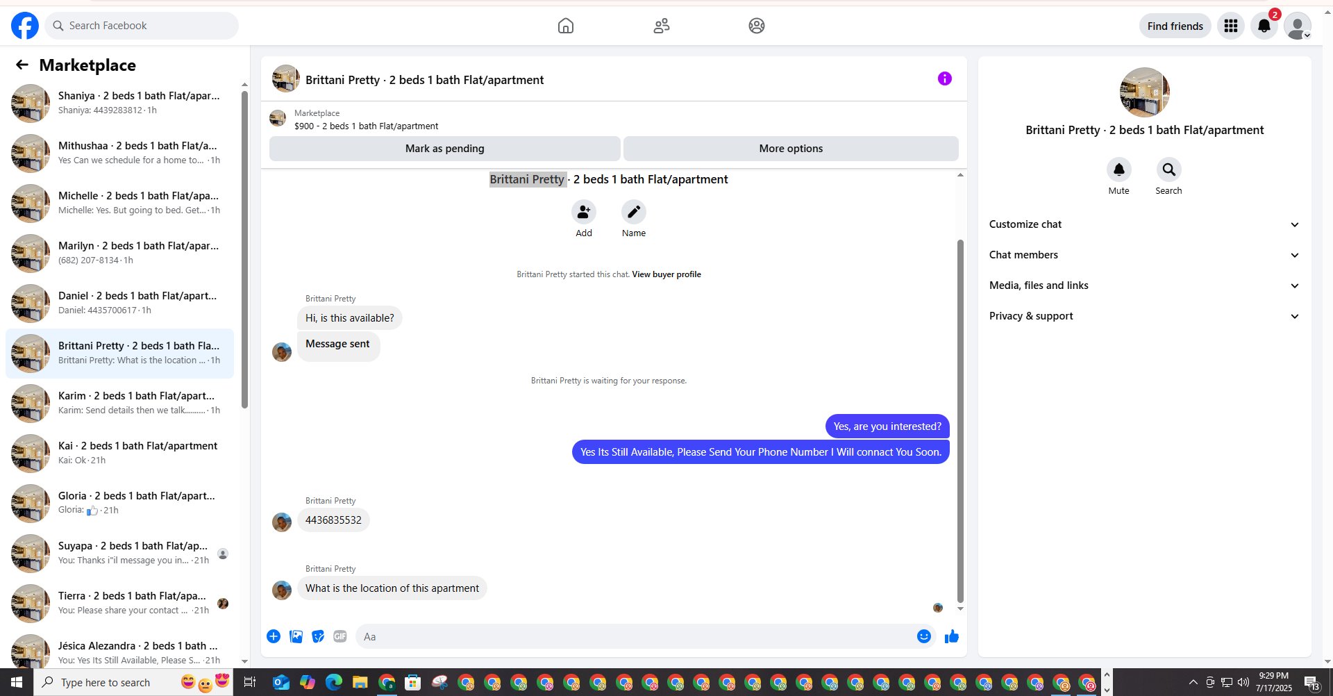Image resolution: width=1333 pixels, height=696 pixels.
Task: Open File Explorer from taskbar
Action: (x=360, y=682)
